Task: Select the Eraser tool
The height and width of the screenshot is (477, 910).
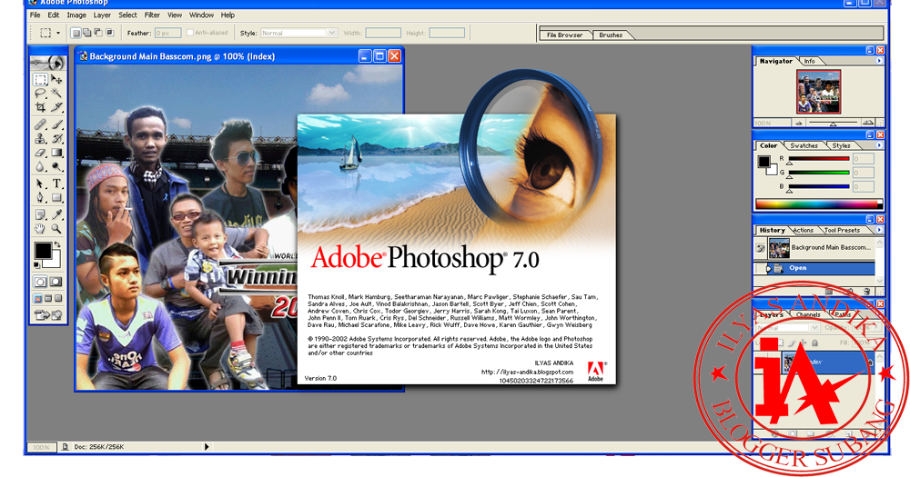Action: (41, 153)
